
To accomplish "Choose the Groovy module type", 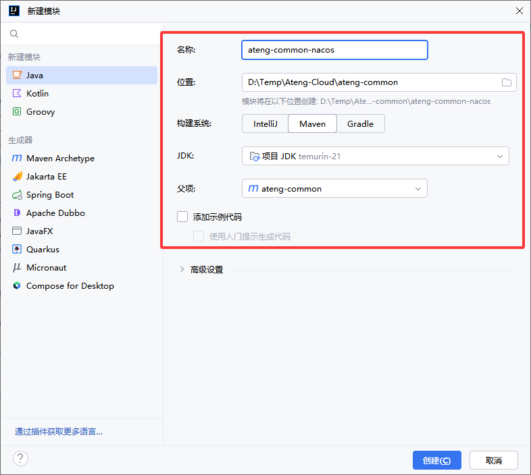I will (40, 112).
